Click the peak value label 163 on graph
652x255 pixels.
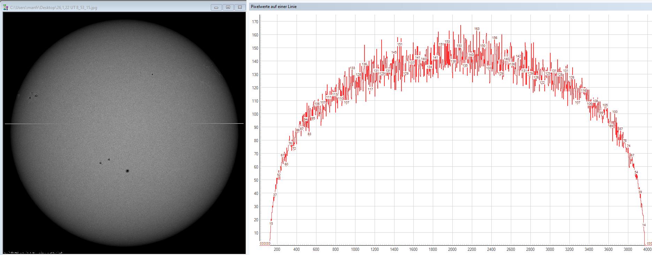click(x=477, y=29)
